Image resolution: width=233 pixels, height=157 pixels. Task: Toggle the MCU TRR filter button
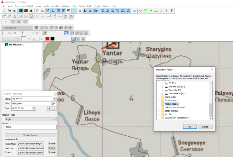(x=107, y=11)
